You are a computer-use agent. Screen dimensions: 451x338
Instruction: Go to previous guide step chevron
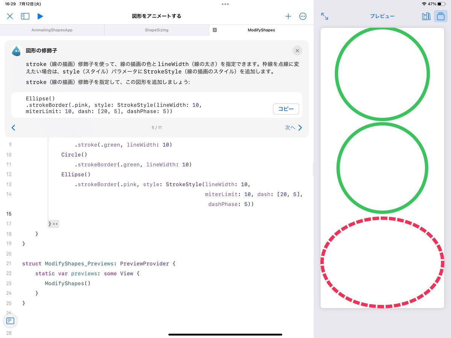click(14, 128)
